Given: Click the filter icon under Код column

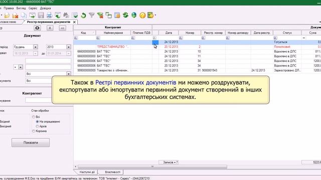Looking at the screenshot, I should coord(76,38).
